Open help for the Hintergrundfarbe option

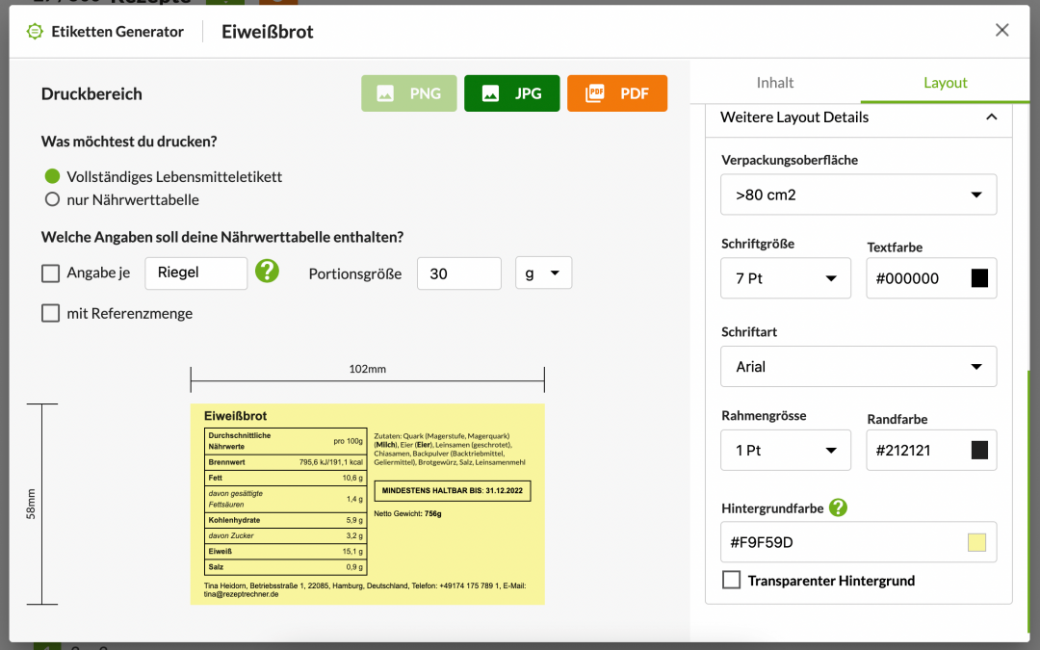coord(838,507)
